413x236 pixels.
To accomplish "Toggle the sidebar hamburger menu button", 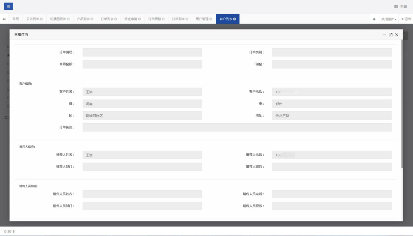I will (x=8, y=6).
